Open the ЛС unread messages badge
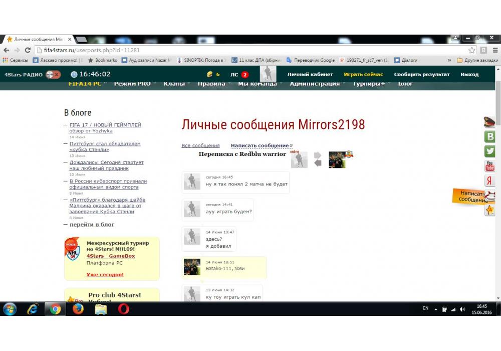The height and width of the screenshot is (351, 501). pyautogui.click(x=244, y=75)
